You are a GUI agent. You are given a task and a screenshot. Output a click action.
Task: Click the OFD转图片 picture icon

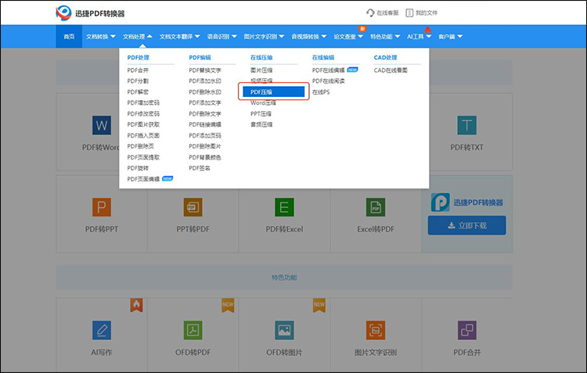(x=284, y=330)
